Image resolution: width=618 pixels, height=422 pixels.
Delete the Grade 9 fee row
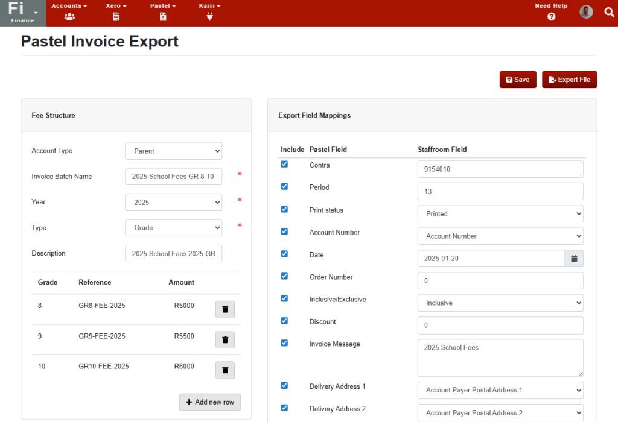[x=225, y=340]
